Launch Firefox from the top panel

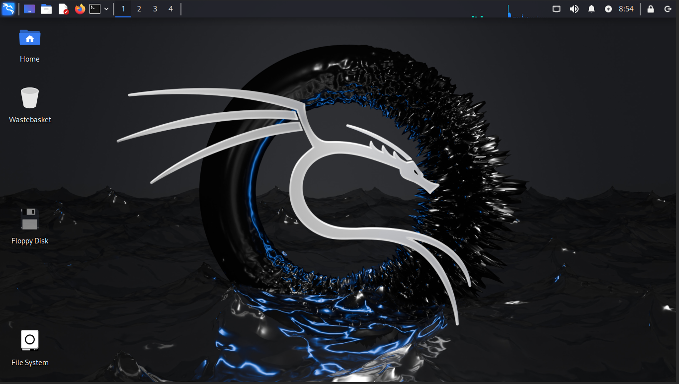click(x=80, y=9)
